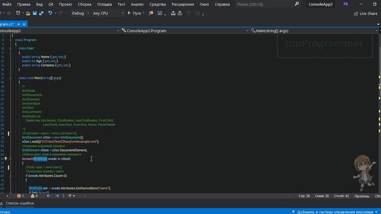Click the Симв: 28 character indicator
The image size is (381, 214).
pyautogui.click(x=321, y=196)
